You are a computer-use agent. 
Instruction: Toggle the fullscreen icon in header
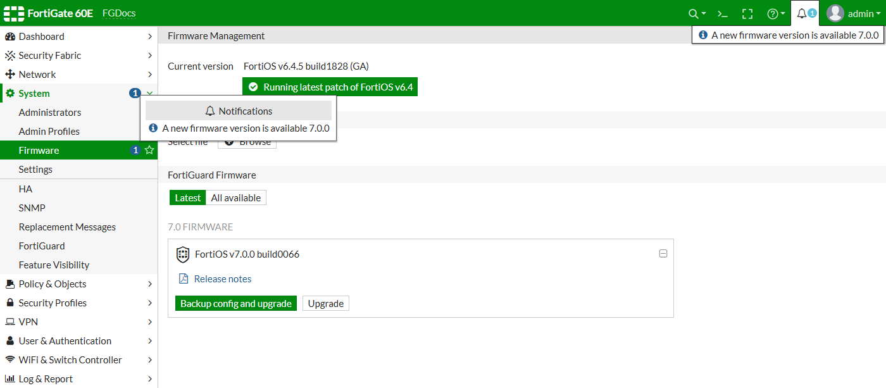click(x=747, y=13)
